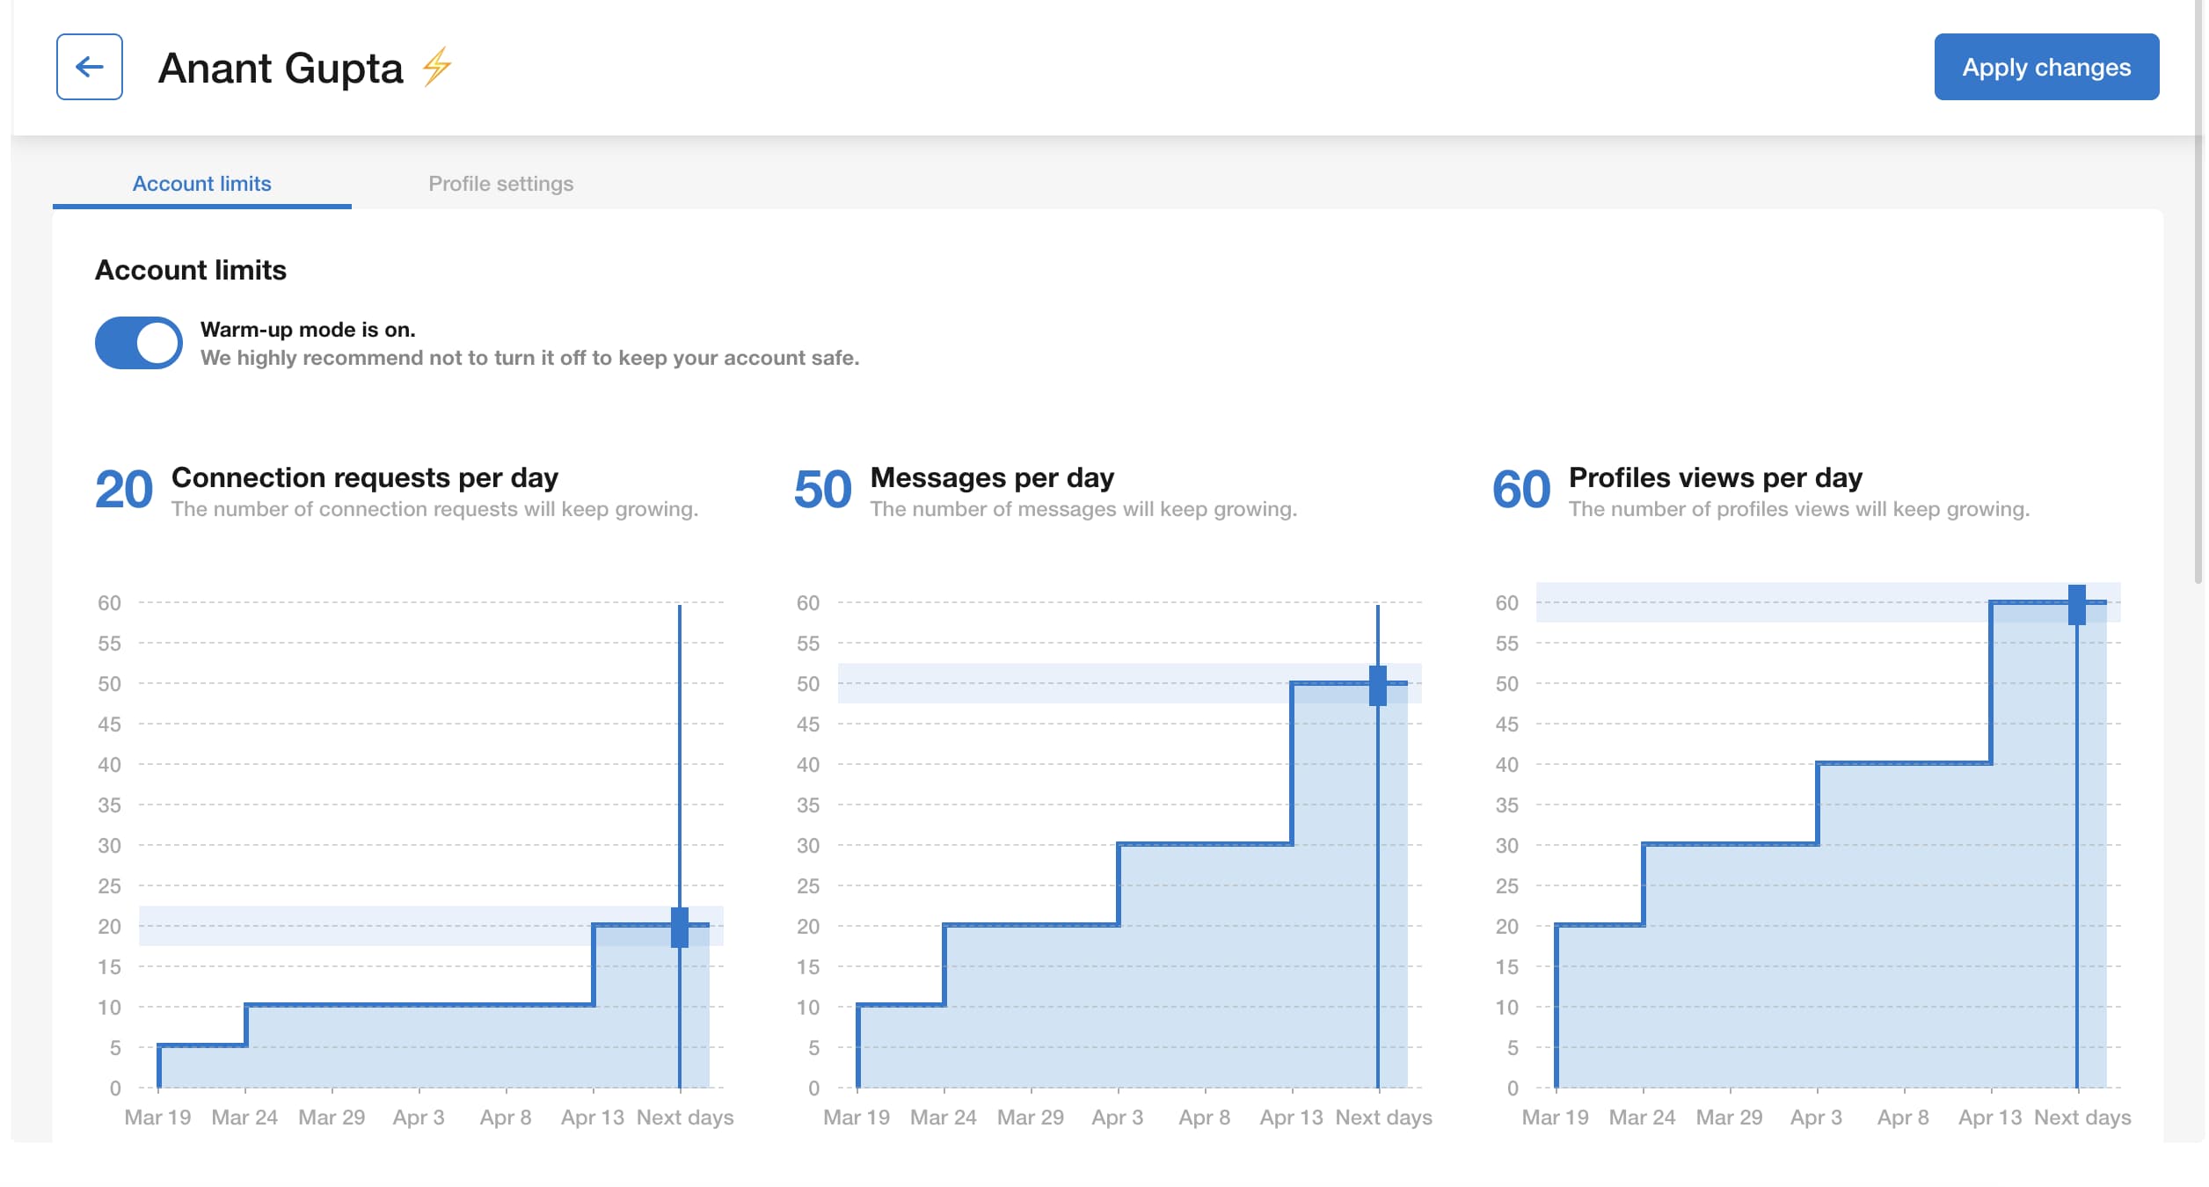This screenshot has width=2209, height=1187.
Task: Click the blue 50 messages value
Action: 823,490
